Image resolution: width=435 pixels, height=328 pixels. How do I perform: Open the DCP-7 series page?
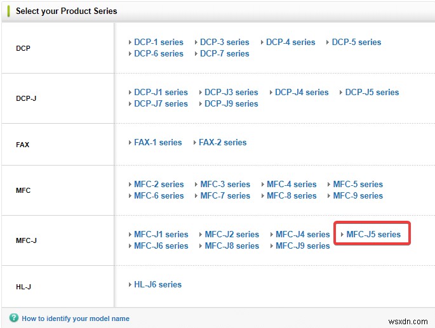(x=224, y=53)
